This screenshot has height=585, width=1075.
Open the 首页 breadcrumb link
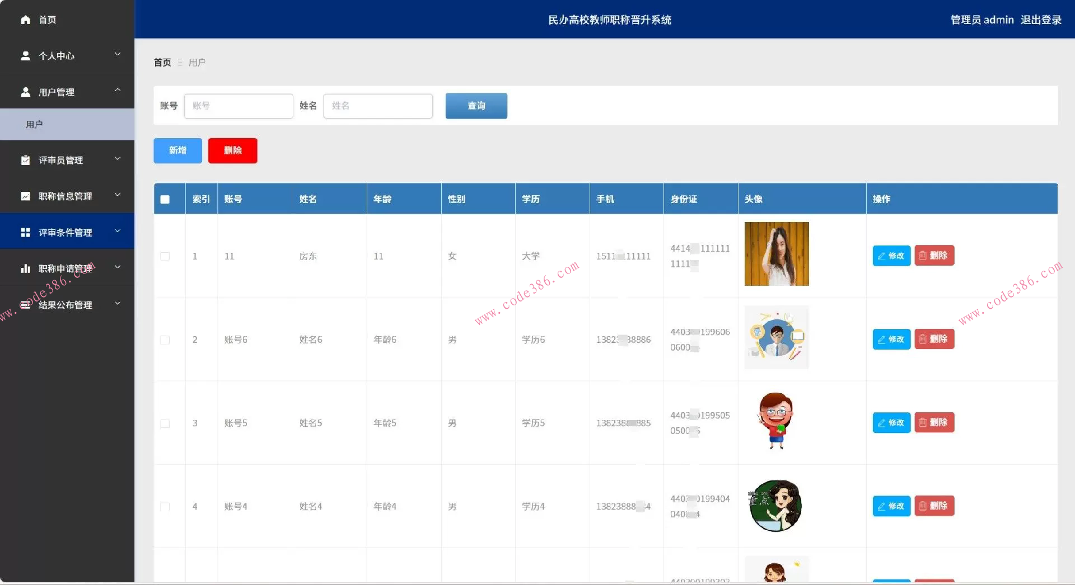[162, 62]
